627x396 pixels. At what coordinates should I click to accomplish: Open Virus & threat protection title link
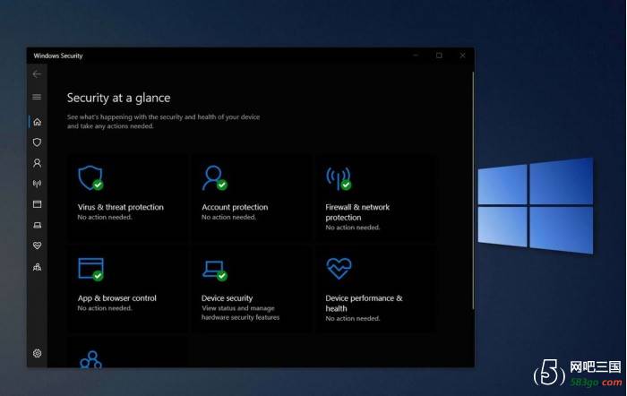[x=121, y=207]
